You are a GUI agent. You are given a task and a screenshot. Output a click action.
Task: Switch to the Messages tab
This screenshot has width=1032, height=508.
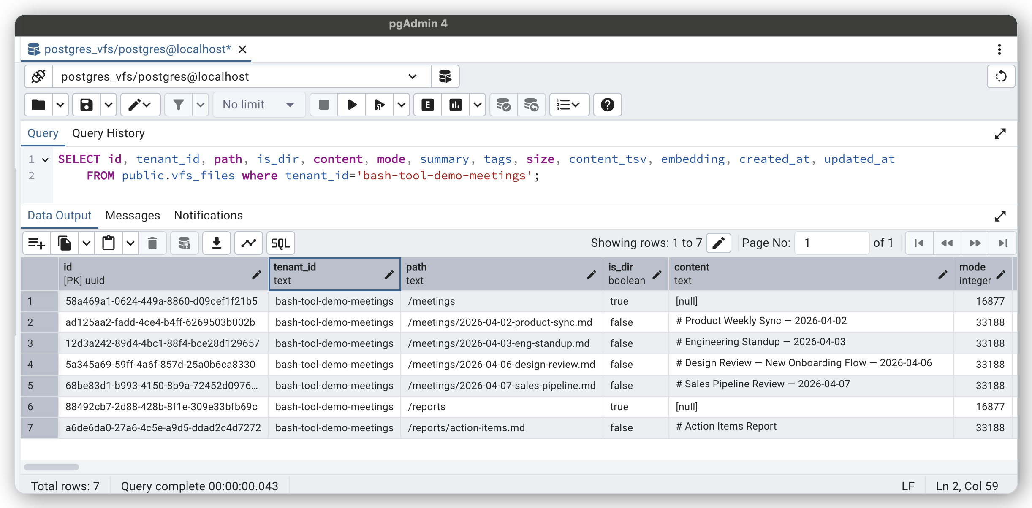pos(133,216)
